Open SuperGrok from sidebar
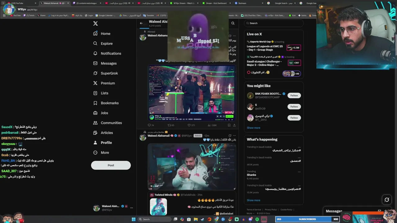397x223 pixels. pos(105,73)
